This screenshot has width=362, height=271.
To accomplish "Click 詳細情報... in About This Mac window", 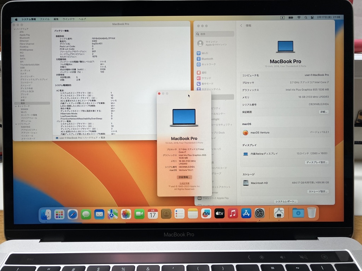I will [184, 177].
